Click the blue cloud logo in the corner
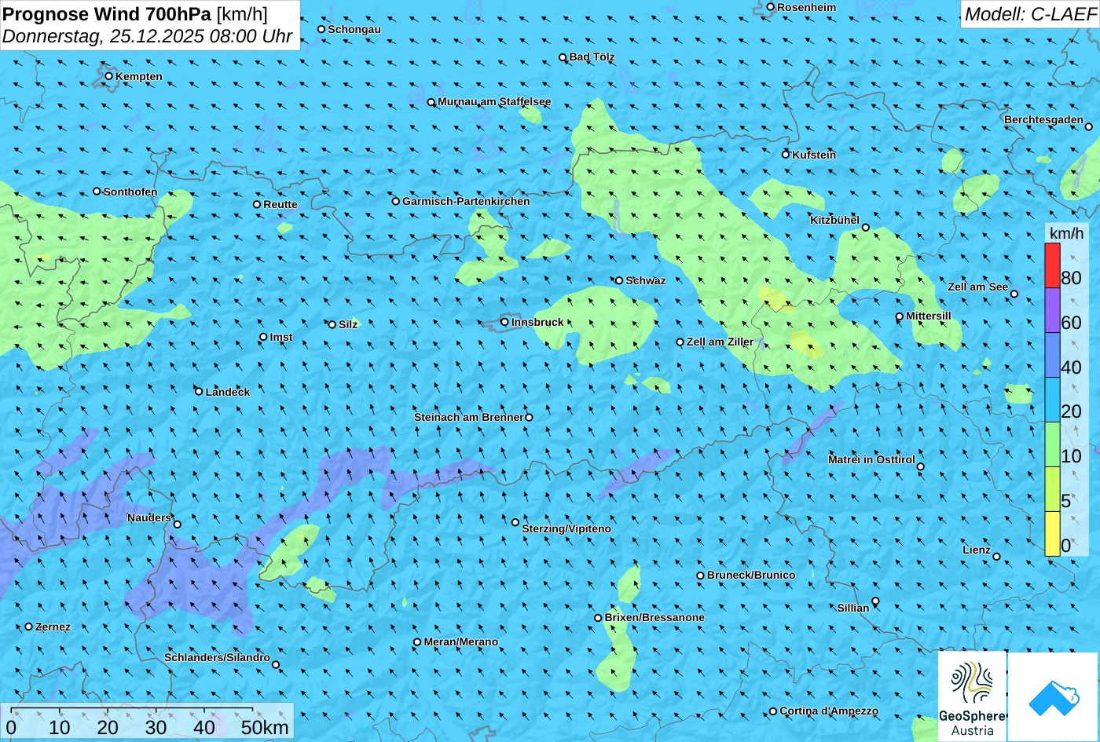Image resolution: width=1100 pixels, height=742 pixels. pyautogui.click(x=1053, y=697)
